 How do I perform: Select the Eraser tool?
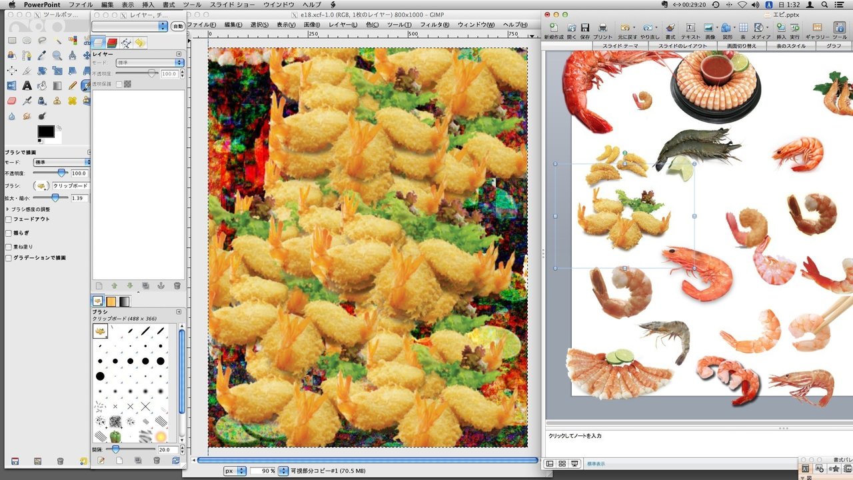tap(12, 101)
